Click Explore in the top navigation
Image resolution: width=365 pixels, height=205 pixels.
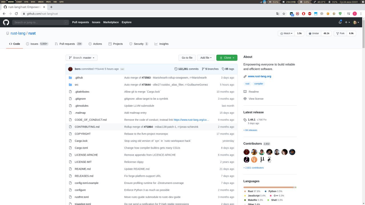(x=127, y=22)
